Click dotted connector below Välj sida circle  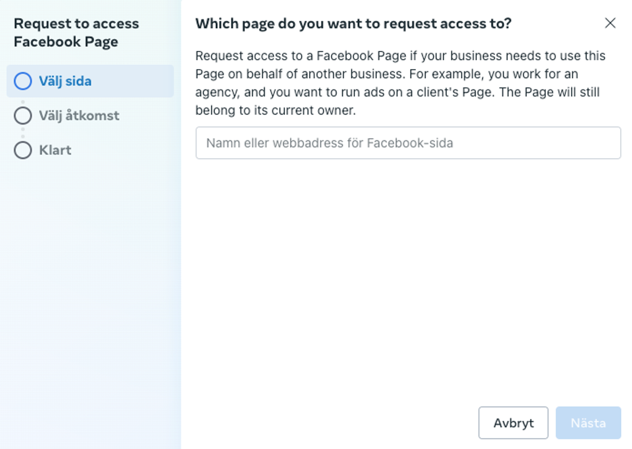tap(23, 102)
